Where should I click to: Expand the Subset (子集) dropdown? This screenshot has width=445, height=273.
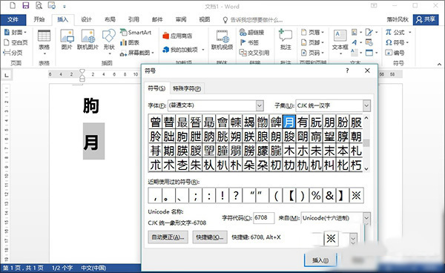[x=366, y=105]
